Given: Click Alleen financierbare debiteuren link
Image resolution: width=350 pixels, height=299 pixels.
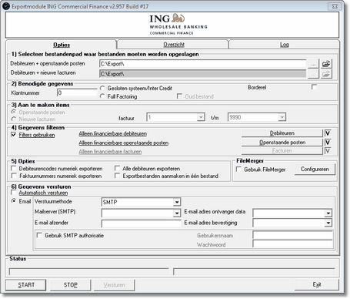Looking at the screenshot, I should [113, 133].
